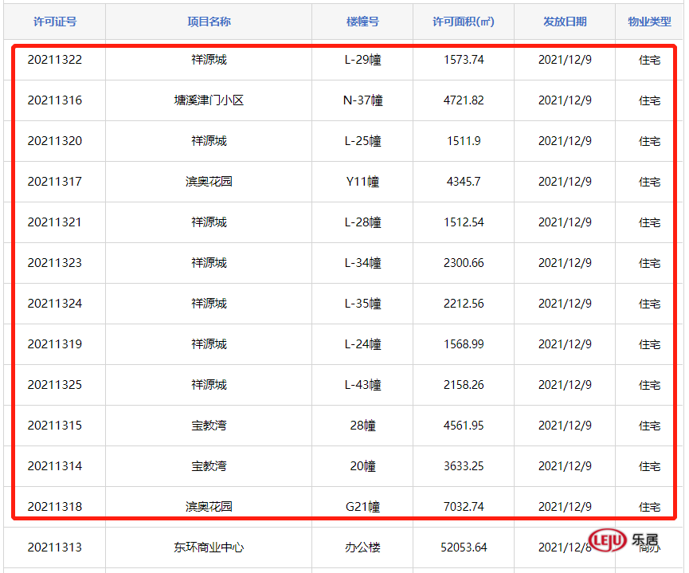Screen dimensions: 689x573
Task: Select permit number 20211324
Action: click(55, 304)
